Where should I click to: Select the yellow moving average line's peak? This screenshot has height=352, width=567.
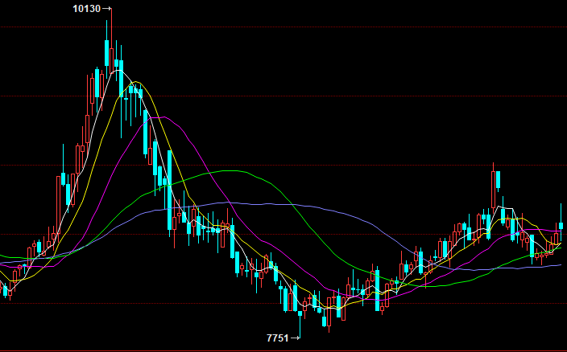click(x=137, y=82)
